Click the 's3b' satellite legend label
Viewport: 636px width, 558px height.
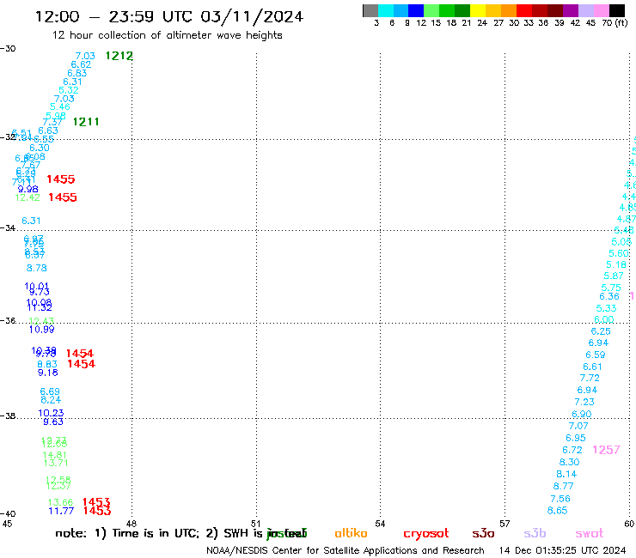(535, 533)
